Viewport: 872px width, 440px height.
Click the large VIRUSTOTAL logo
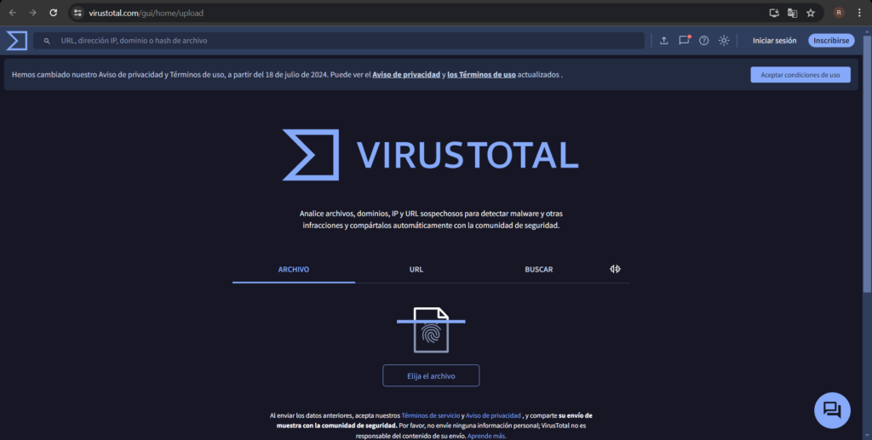[430, 155]
